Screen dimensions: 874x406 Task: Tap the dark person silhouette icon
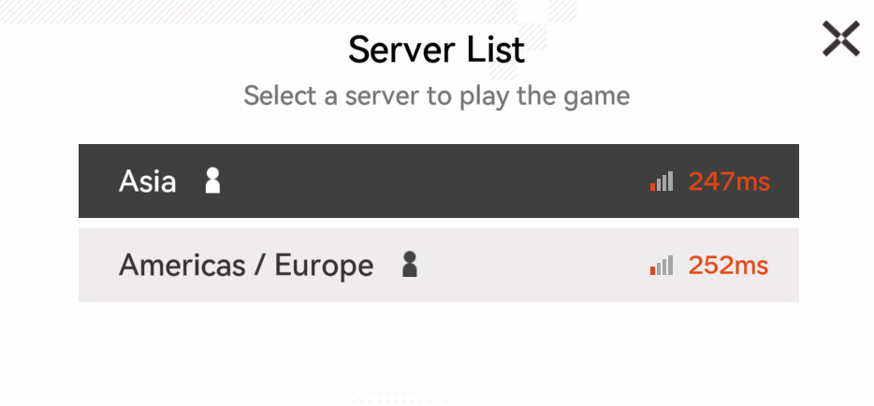409,266
